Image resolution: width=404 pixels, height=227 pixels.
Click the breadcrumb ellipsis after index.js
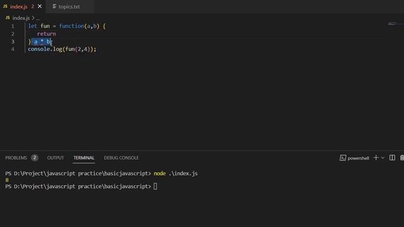[x=38, y=18]
